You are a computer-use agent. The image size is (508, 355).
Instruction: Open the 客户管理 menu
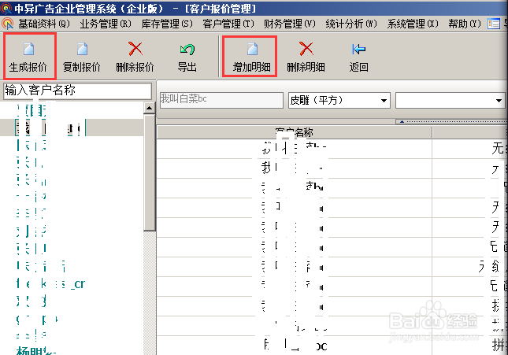tap(228, 24)
